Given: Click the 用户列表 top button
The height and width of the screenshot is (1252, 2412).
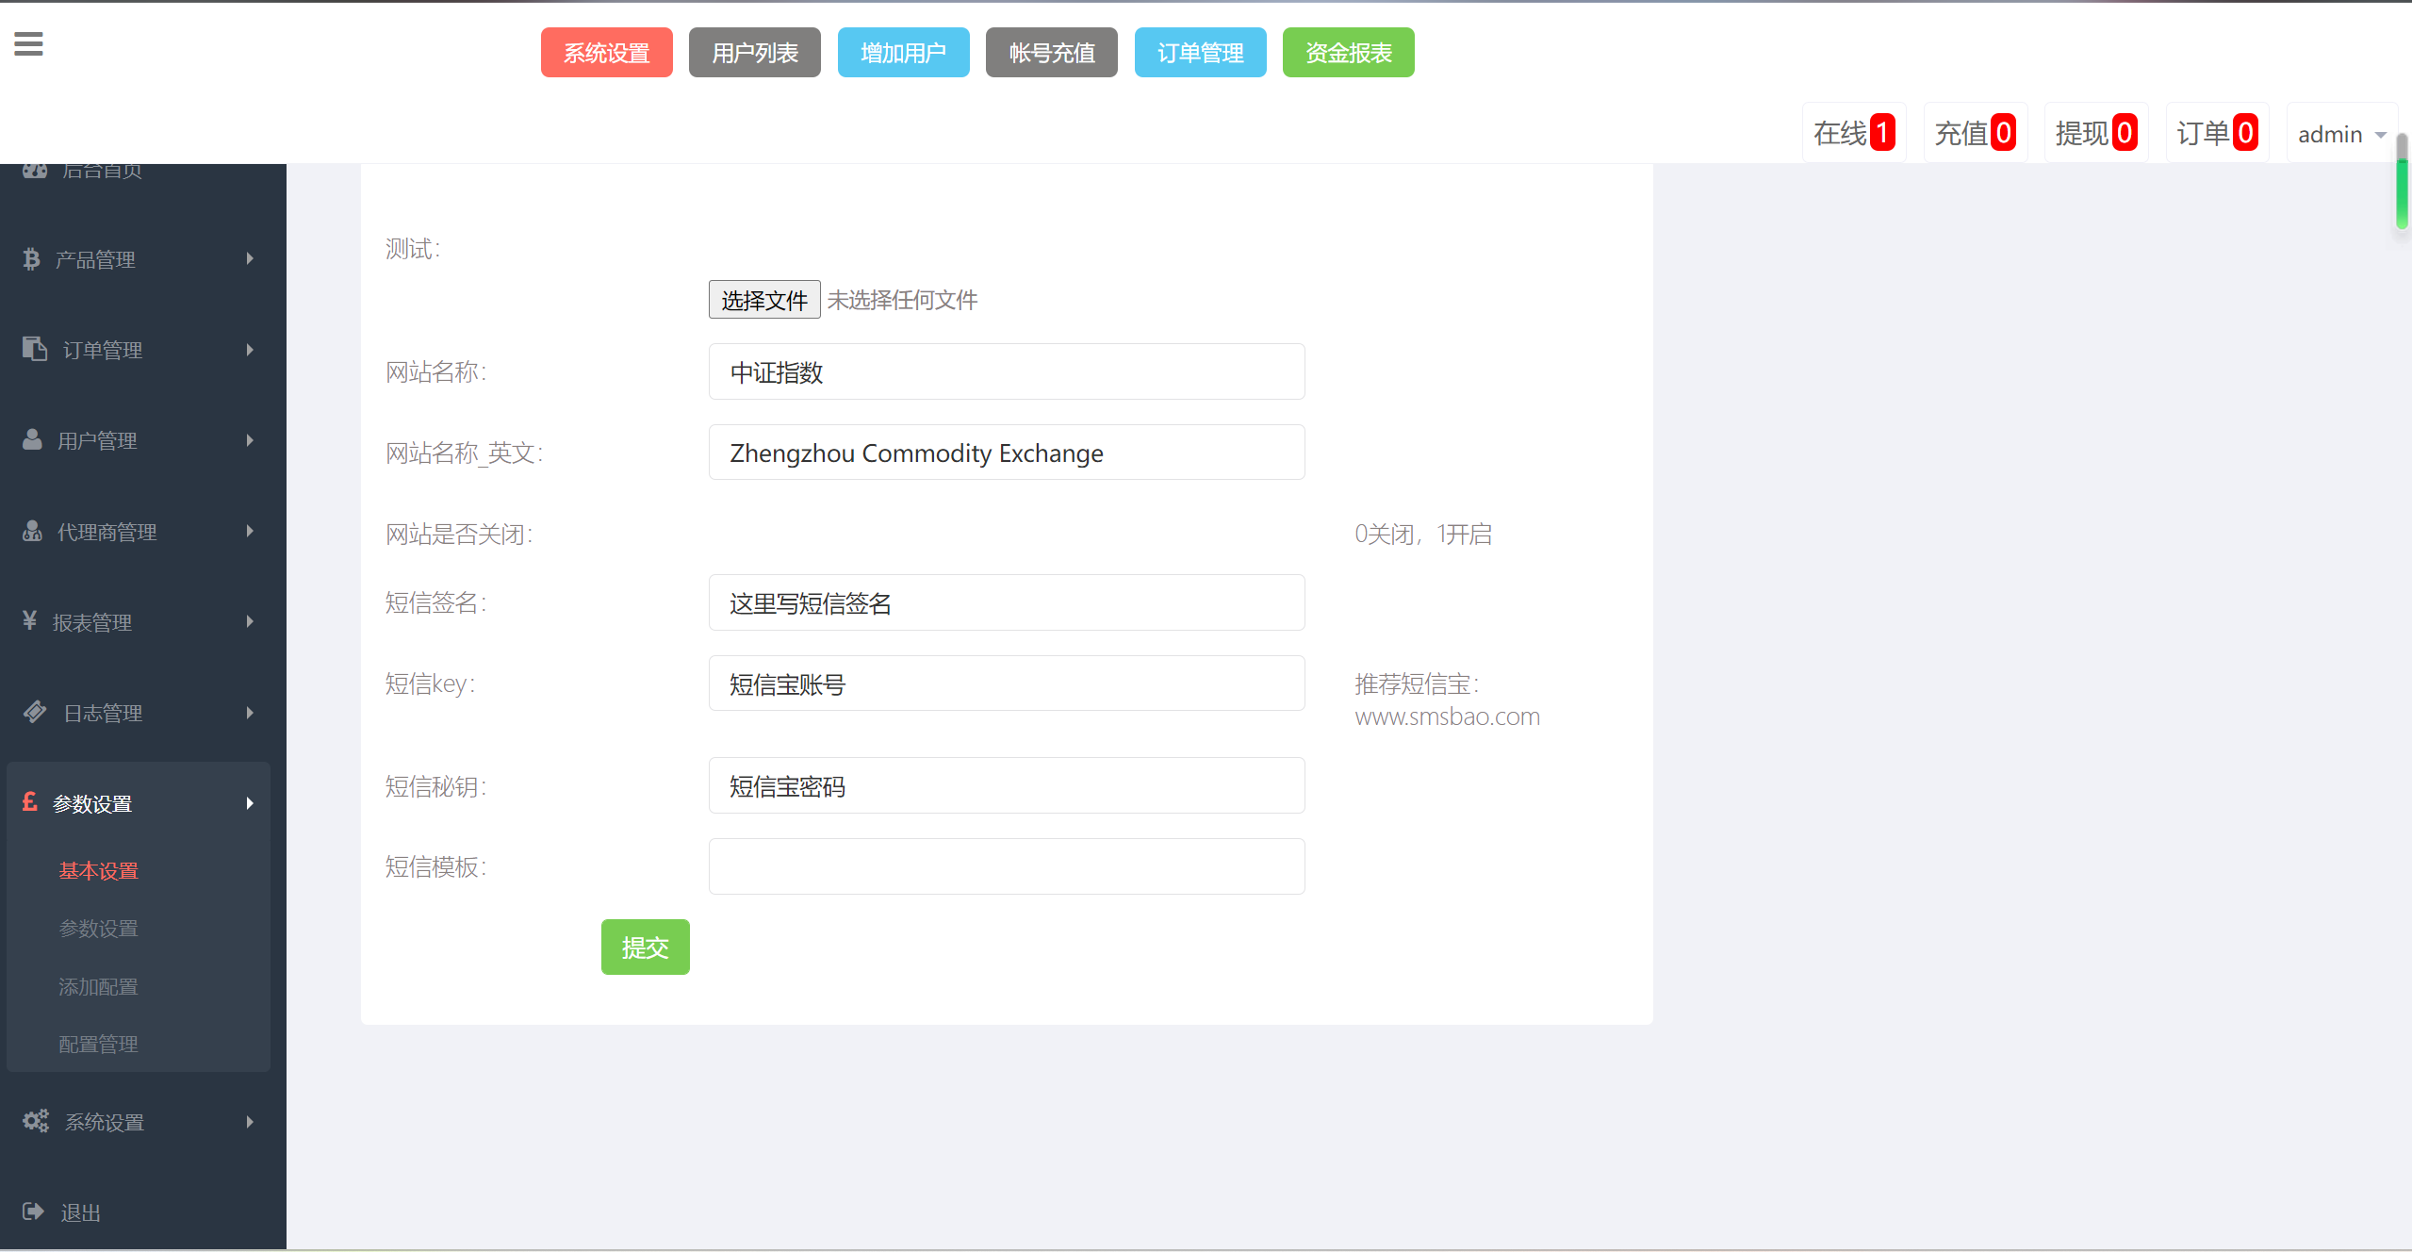Looking at the screenshot, I should pos(755,53).
